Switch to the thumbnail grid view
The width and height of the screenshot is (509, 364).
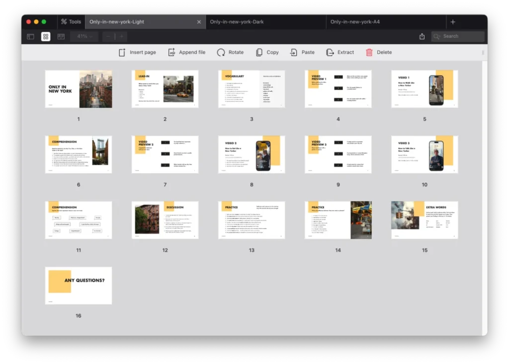pyautogui.click(x=46, y=36)
